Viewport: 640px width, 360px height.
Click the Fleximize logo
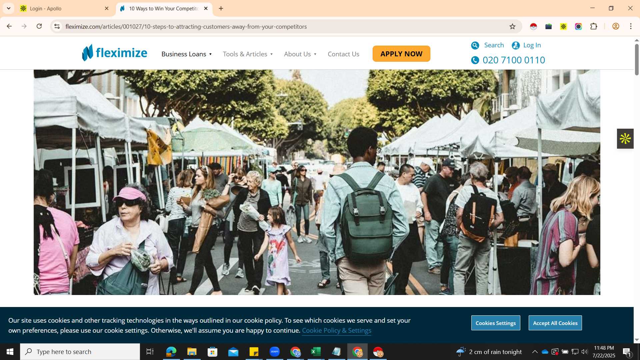pos(115,53)
